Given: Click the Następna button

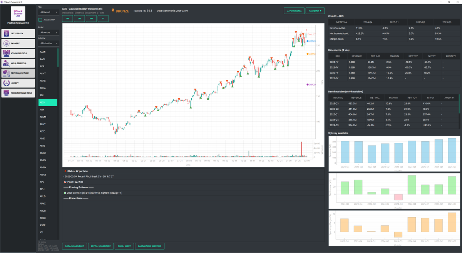Looking at the screenshot, I should point(315,11).
